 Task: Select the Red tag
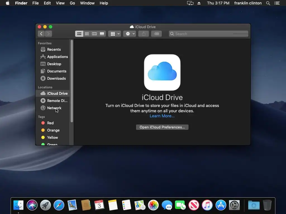[53, 123]
